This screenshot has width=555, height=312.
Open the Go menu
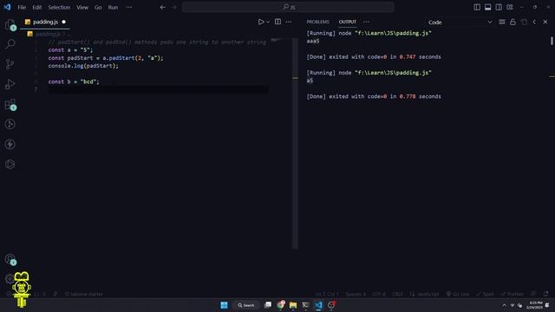(x=98, y=7)
